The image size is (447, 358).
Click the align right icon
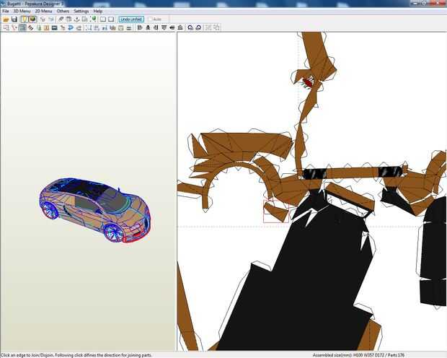coord(156,27)
